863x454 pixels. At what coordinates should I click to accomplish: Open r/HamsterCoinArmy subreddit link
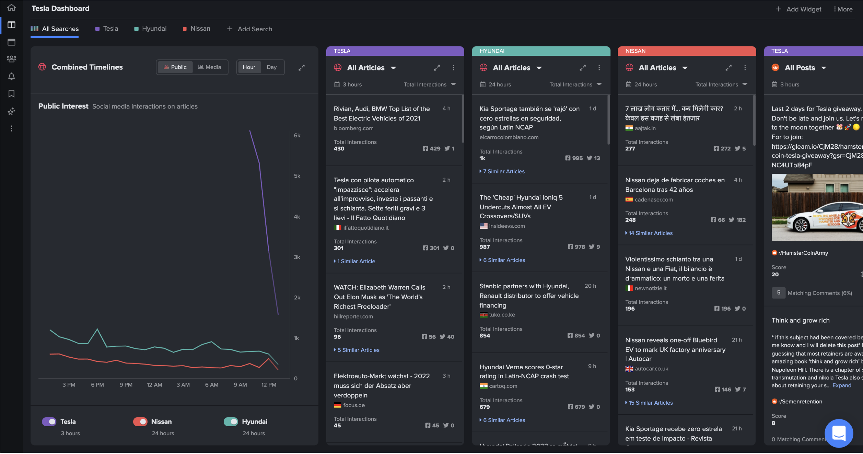[800, 253]
